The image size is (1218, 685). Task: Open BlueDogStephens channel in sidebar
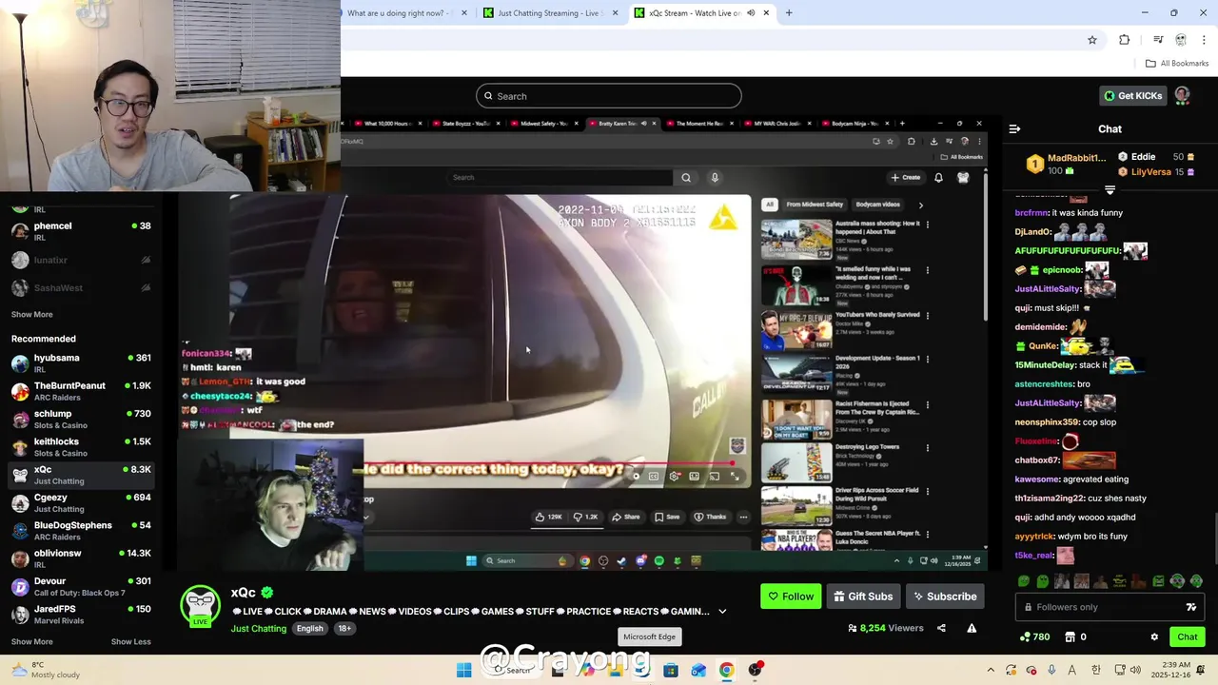82,530
